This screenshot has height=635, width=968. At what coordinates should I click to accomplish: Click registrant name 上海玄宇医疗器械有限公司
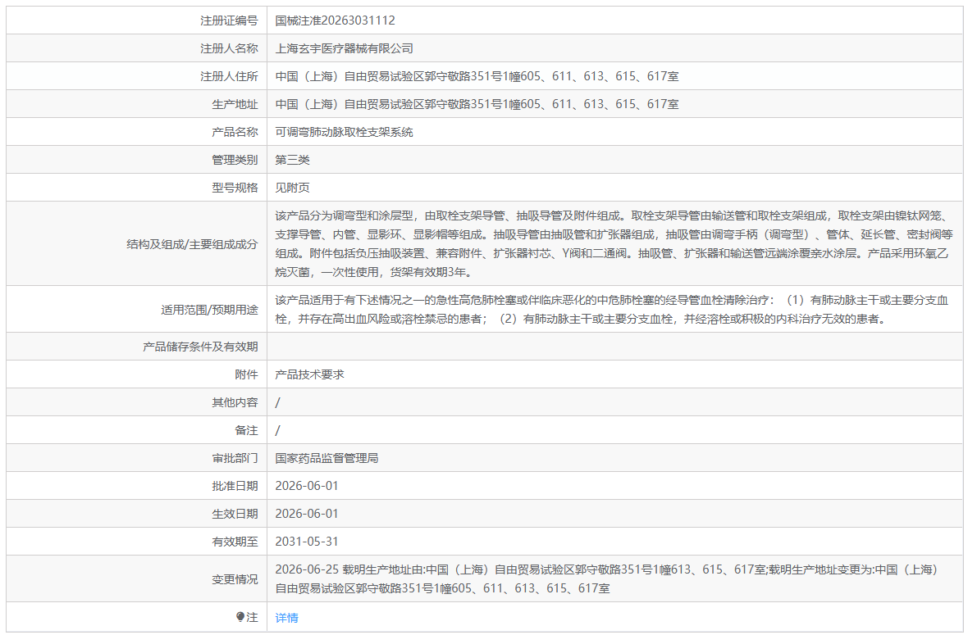(344, 48)
